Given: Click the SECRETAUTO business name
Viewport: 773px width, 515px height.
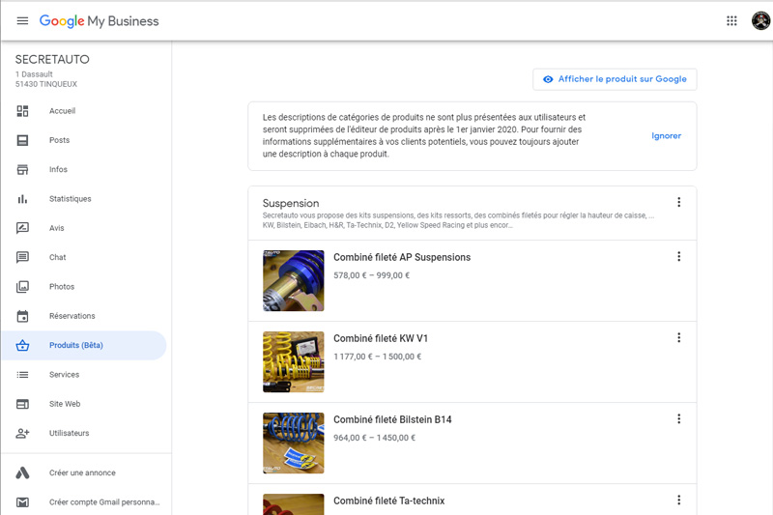Looking at the screenshot, I should [52, 60].
